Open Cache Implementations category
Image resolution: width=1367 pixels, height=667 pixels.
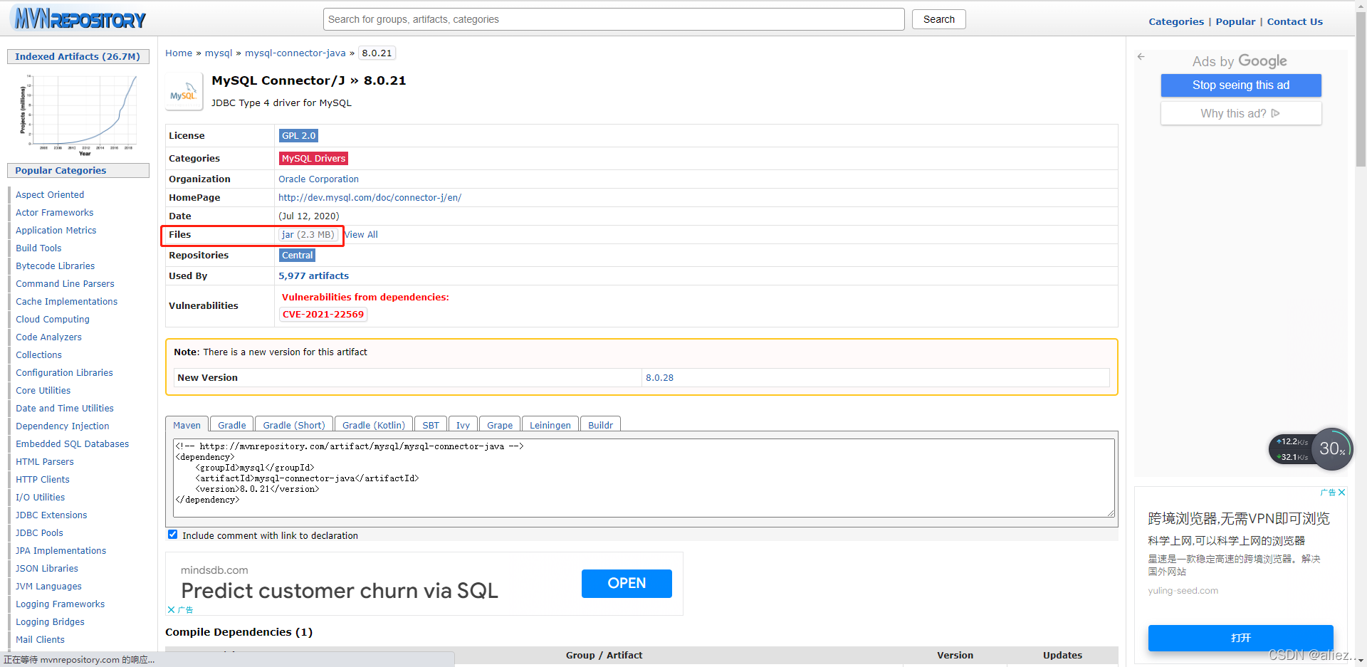tap(66, 301)
